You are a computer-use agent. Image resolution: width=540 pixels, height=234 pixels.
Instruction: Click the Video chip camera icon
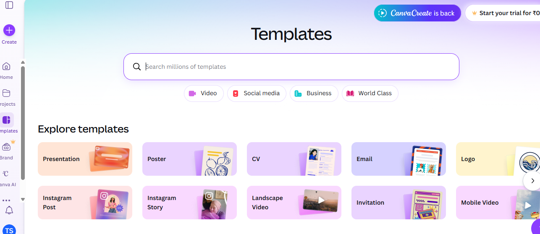point(192,94)
